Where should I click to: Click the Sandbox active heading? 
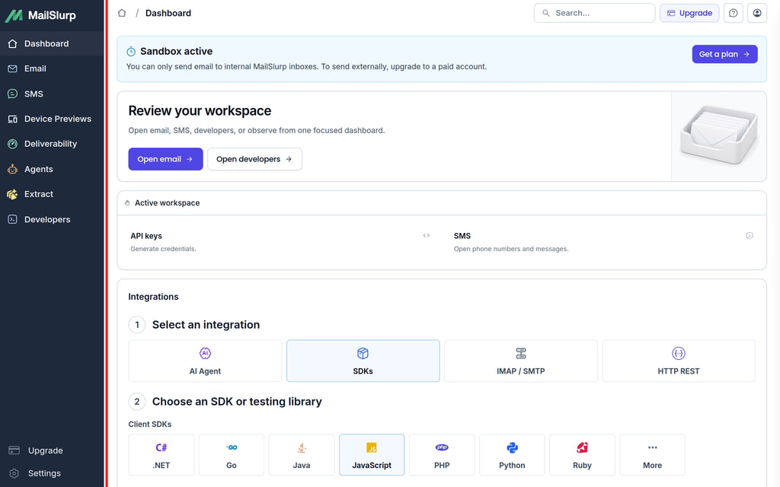click(x=176, y=51)
